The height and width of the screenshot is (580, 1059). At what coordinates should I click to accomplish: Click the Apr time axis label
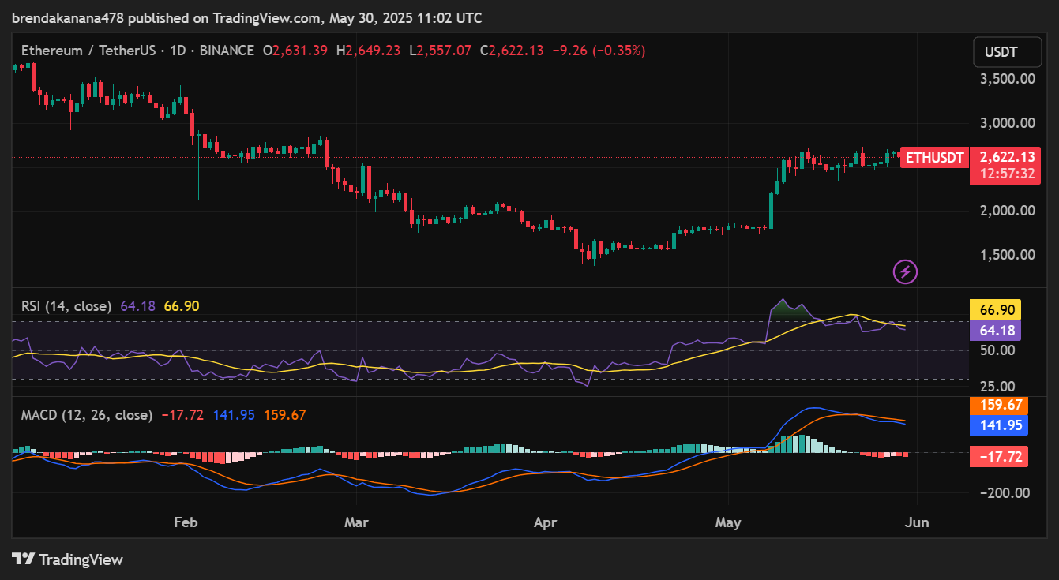tap(546, 522)
